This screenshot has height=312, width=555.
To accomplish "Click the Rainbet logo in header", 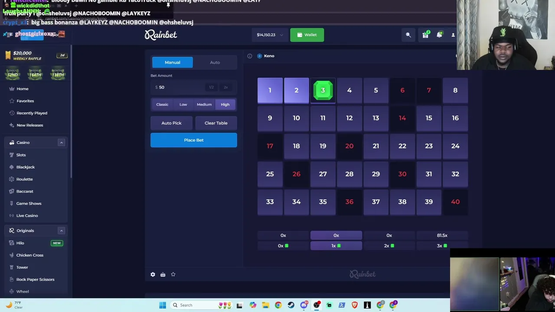I will 161,35.
